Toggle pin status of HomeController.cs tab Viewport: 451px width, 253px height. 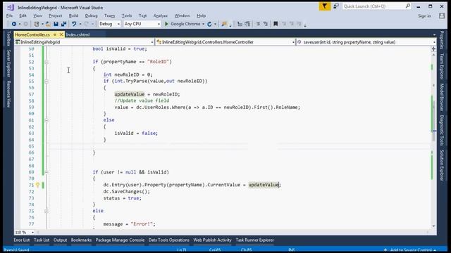pos(55,34)
